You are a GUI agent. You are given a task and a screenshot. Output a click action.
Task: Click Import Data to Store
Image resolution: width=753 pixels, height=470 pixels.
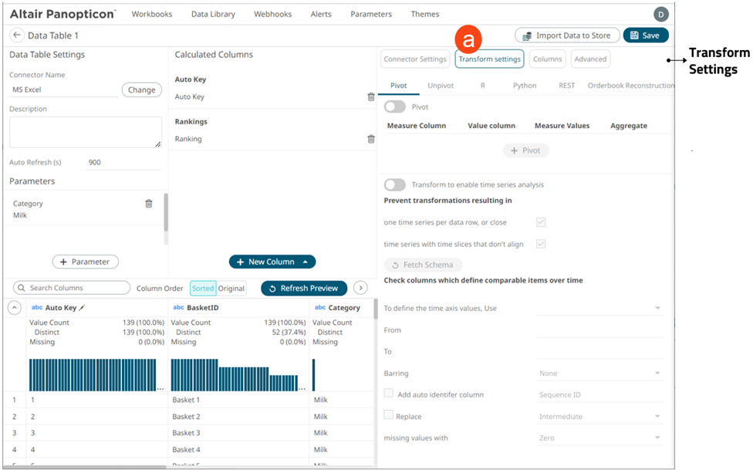tap(566, 36)
